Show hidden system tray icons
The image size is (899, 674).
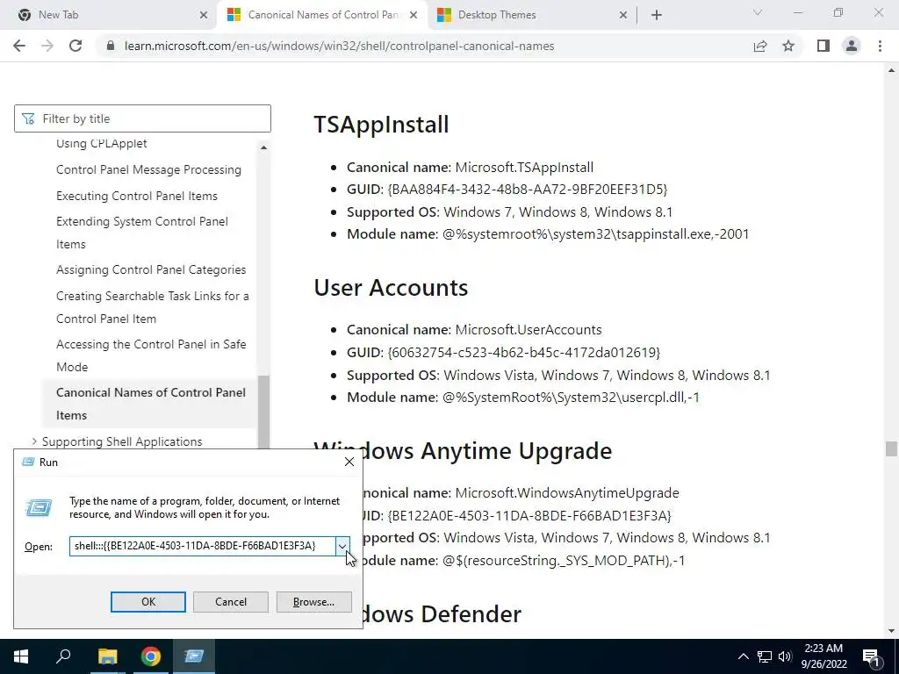pyautogui.click(x=743, y=656)
